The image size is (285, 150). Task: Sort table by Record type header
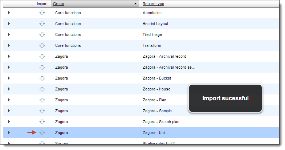click(153, 4)
